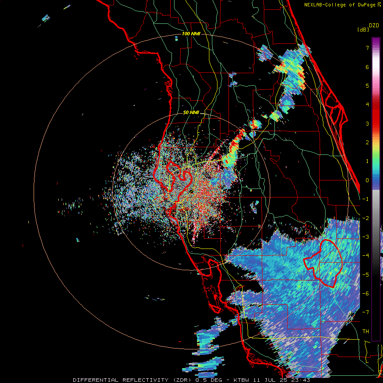Click the "DZD" legend title
This screenshot has height=383, width=383.
tap(374, 26)
